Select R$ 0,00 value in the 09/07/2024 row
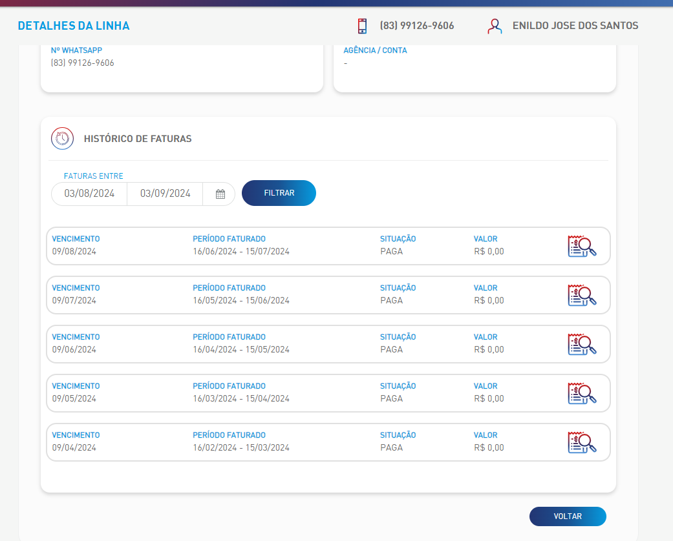 coord(489,300)
